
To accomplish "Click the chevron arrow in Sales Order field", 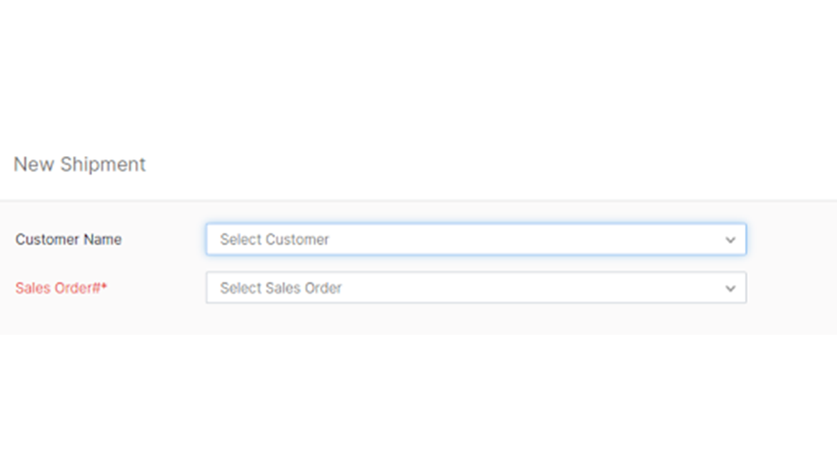I will tap(730, 288).
